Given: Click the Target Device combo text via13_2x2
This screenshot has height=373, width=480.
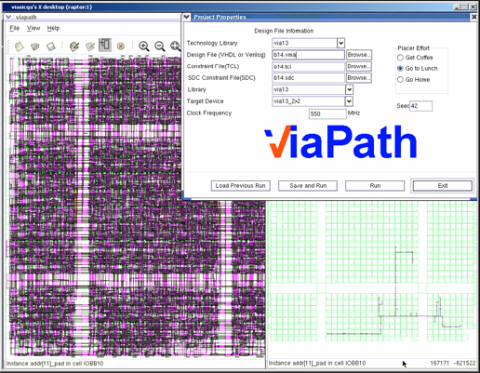Looking at the screenshot, I should click(x=309, y=101).
